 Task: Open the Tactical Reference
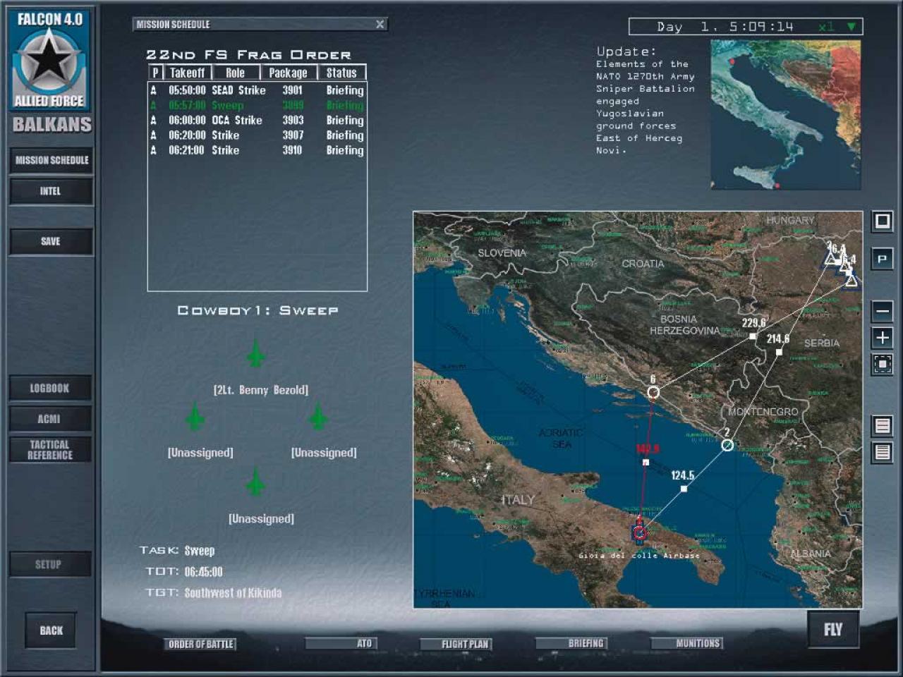50,450
